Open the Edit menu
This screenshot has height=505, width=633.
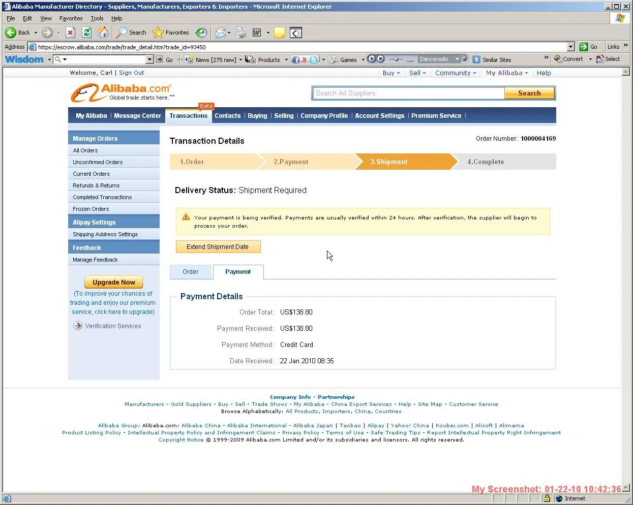click(x=27, y=18)
